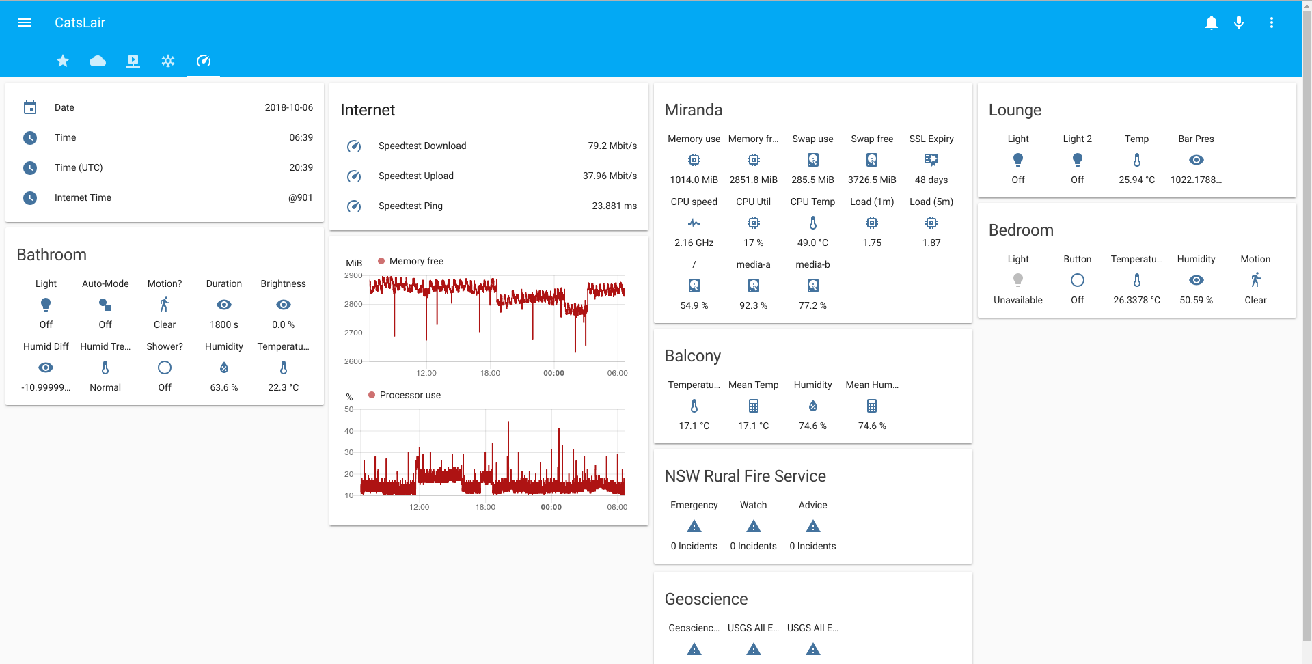Open Load (1m) chip icon

(872, 223)
